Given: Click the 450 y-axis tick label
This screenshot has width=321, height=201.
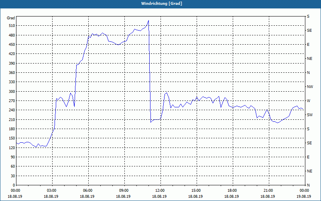Looking at the screenshot, I should click(12, 45).
